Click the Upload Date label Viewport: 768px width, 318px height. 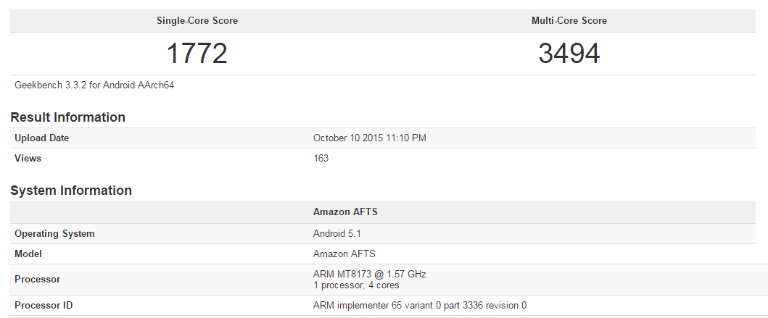(x=42, y=138)
